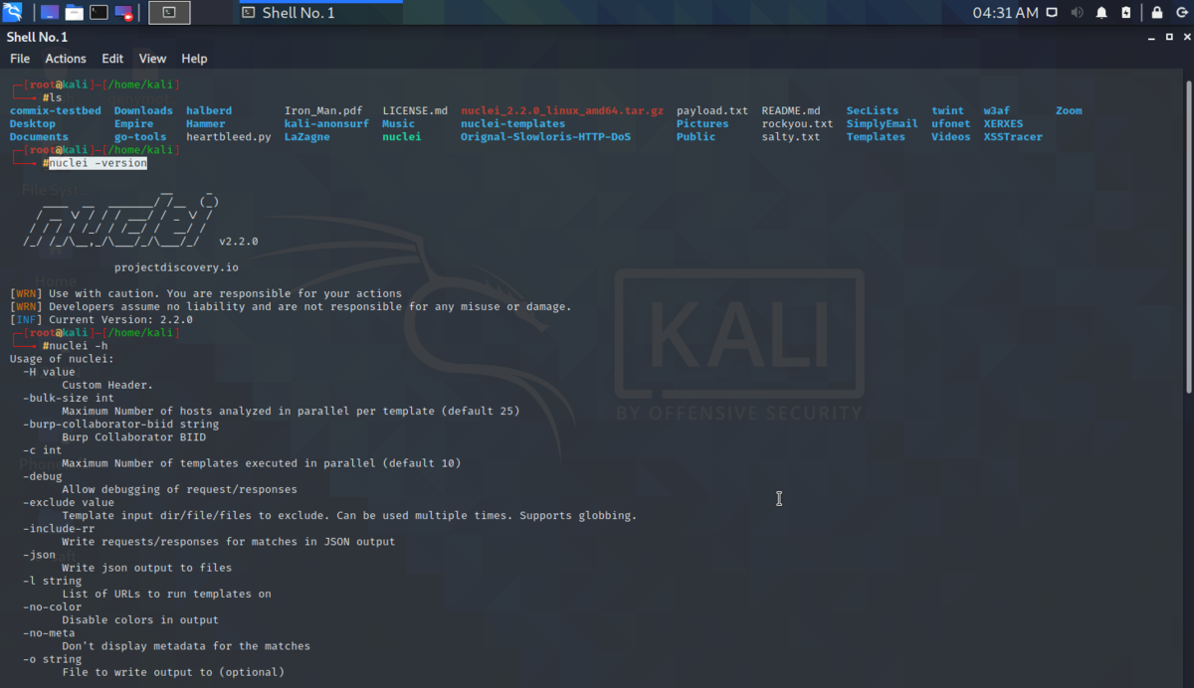Click 'ufonet' in the listing
Viewport: 1194px width, 688px height.
click(951, 123)
